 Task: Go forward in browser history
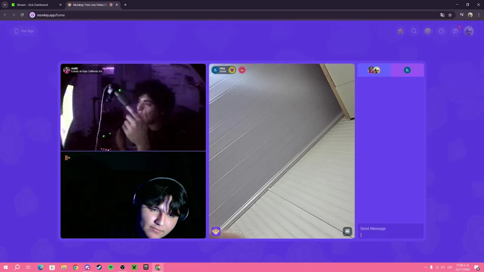[14, 15]
